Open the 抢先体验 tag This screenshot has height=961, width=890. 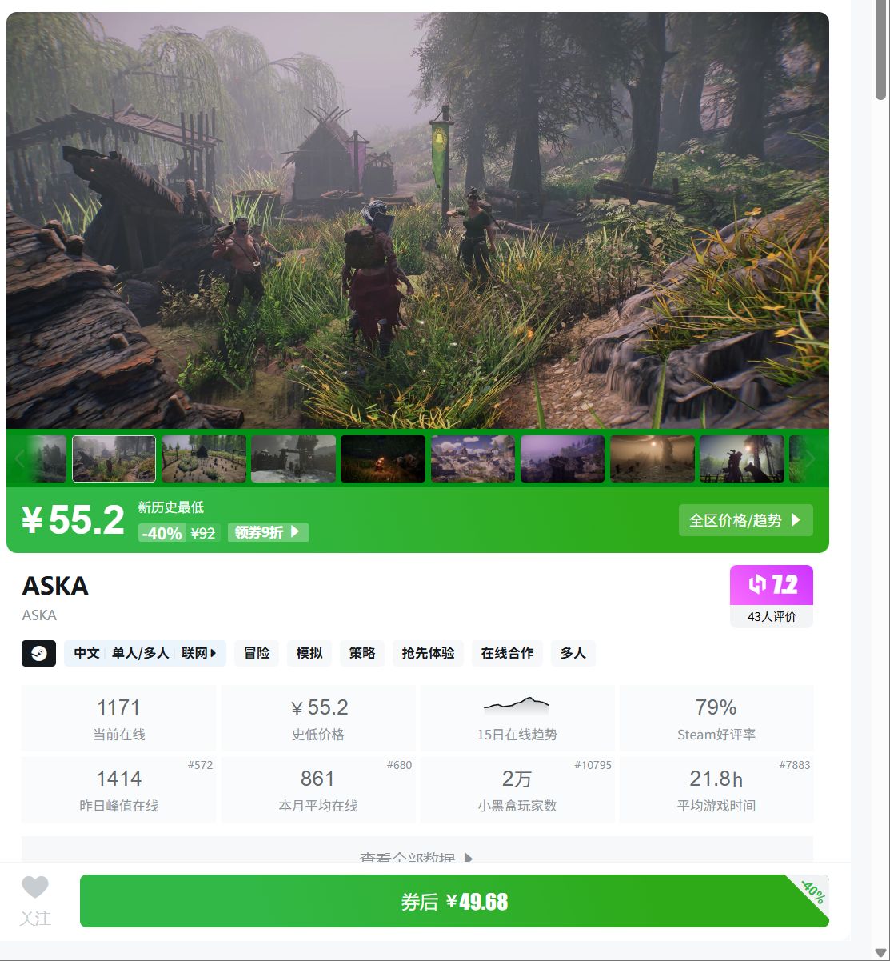(428, 653)
